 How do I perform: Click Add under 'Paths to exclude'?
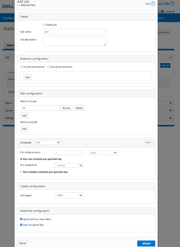coord(24,129)
